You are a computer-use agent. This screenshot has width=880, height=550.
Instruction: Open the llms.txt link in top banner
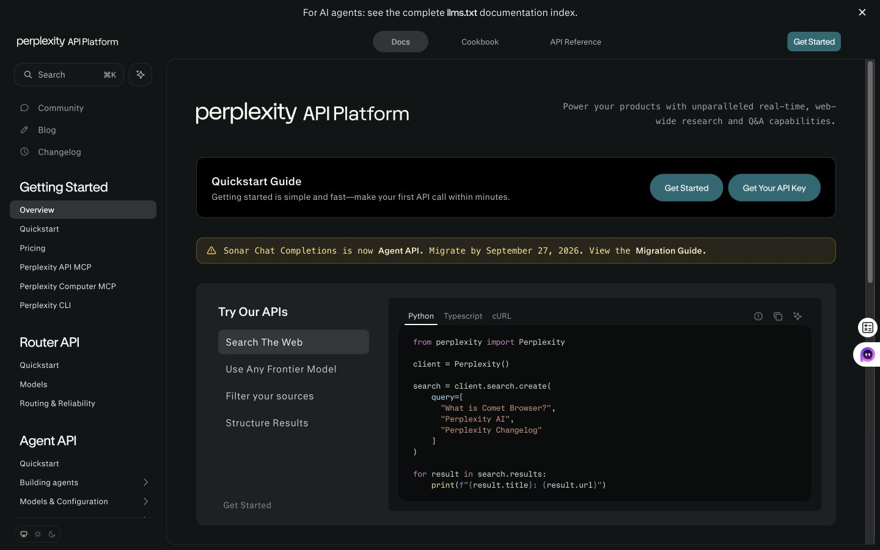462,12
